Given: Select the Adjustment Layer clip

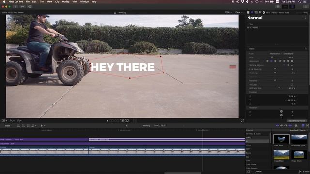Looking at the screenshot, I should tap(123, 144).
